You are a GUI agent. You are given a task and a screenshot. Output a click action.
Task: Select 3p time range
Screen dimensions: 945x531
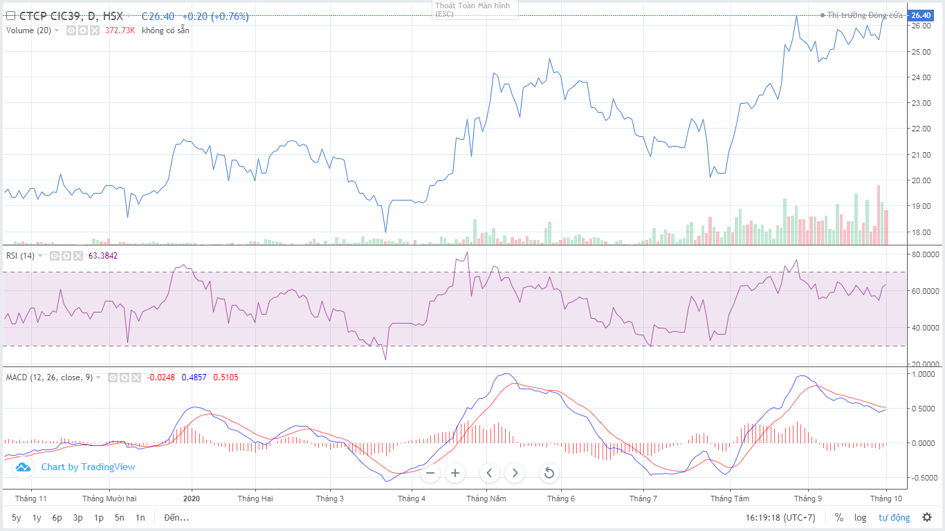click(x=78, y=517)
